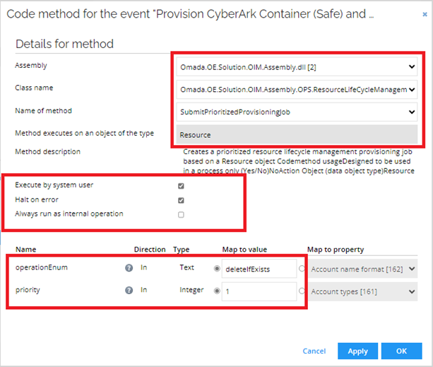Screen dimensions: 433x367
Task: Click the deleteIfExists value field
Action: [259, 269]
